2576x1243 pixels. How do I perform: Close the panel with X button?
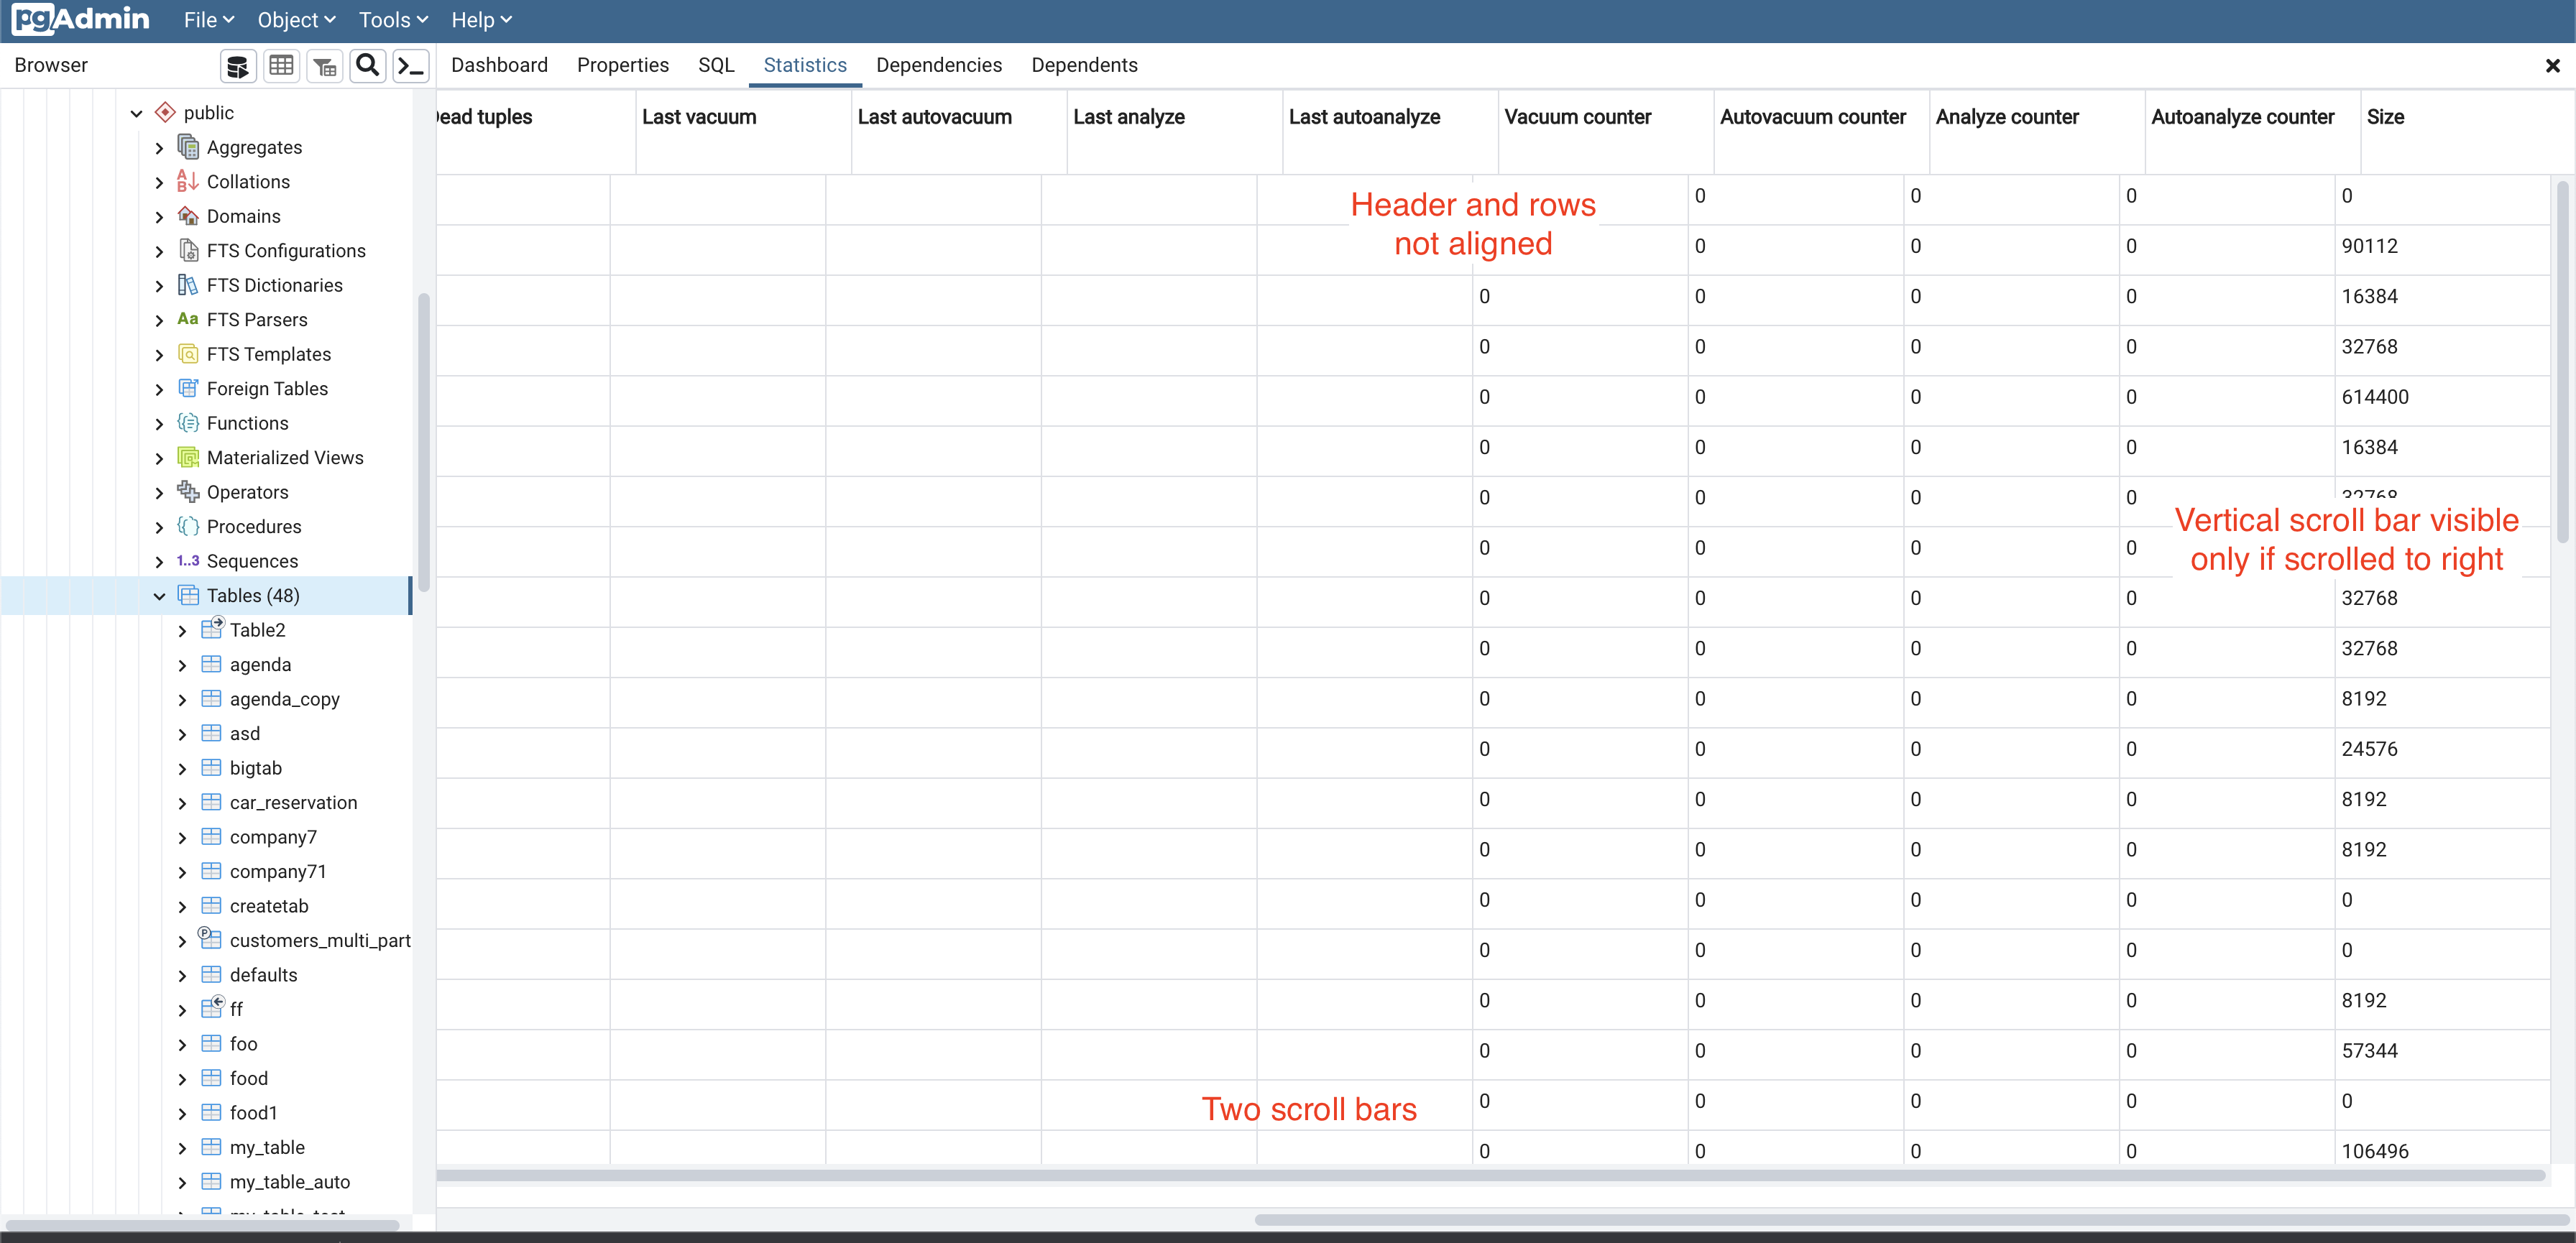(2552, 66)
